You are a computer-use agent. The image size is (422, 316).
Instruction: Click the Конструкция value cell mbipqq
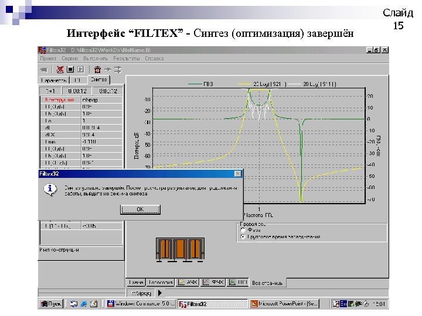point(102,99)
